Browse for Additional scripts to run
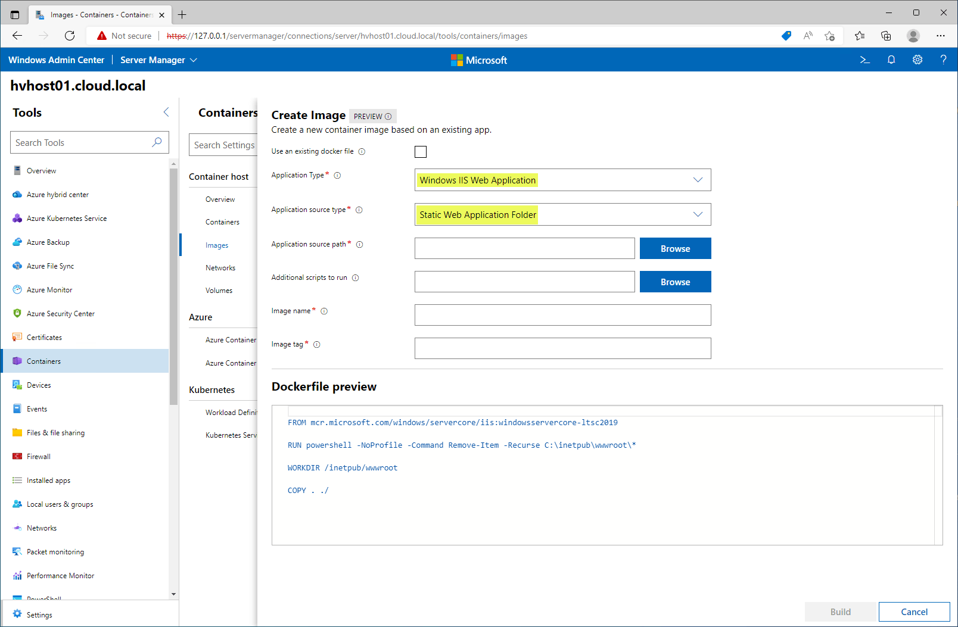The height and width of the screenshot is (627, 958). [676, 282]
